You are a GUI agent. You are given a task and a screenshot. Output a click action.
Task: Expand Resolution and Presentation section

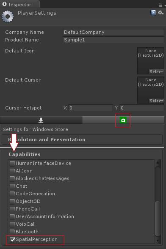82,140
